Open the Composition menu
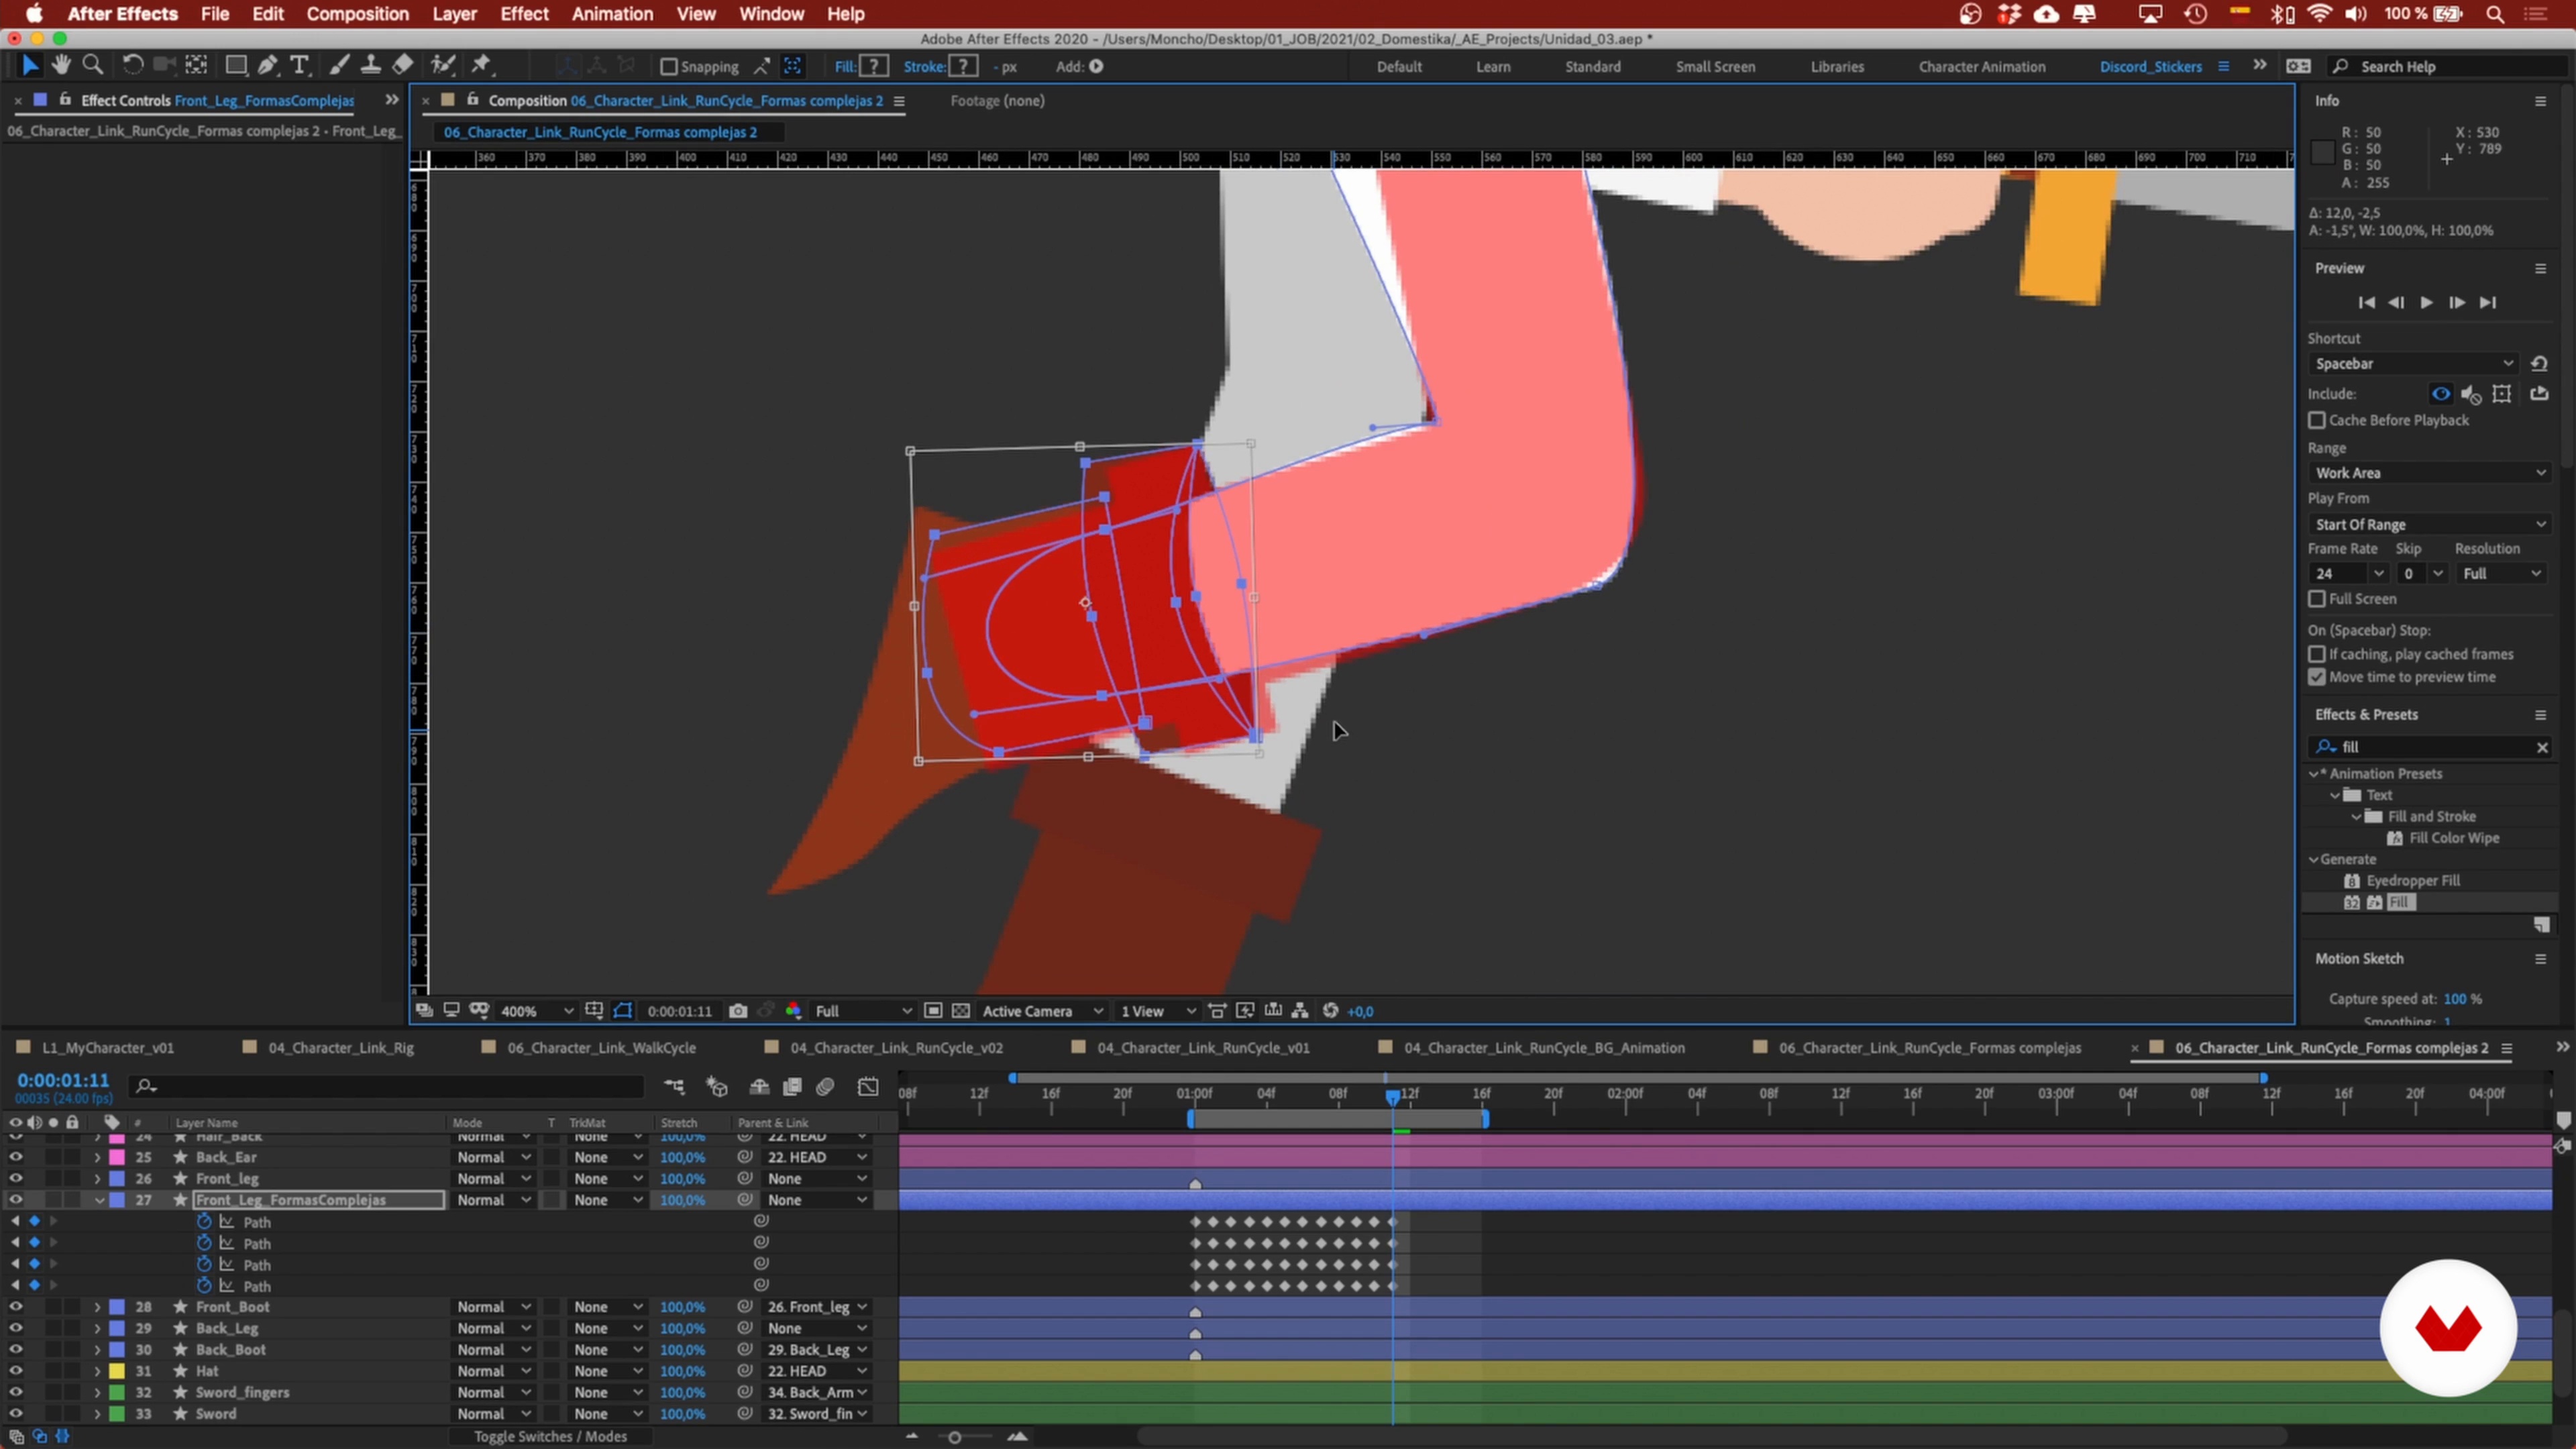 point(357,14)
